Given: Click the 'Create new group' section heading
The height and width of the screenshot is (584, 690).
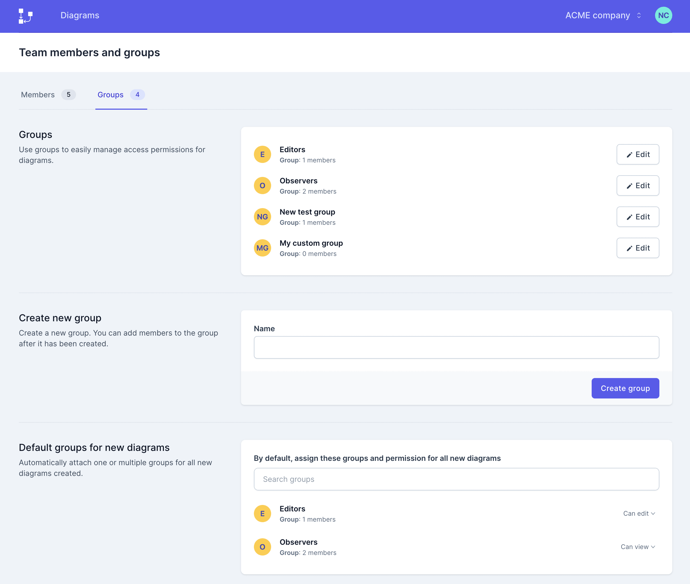Looking at the screenshot, I should point(60,318).
